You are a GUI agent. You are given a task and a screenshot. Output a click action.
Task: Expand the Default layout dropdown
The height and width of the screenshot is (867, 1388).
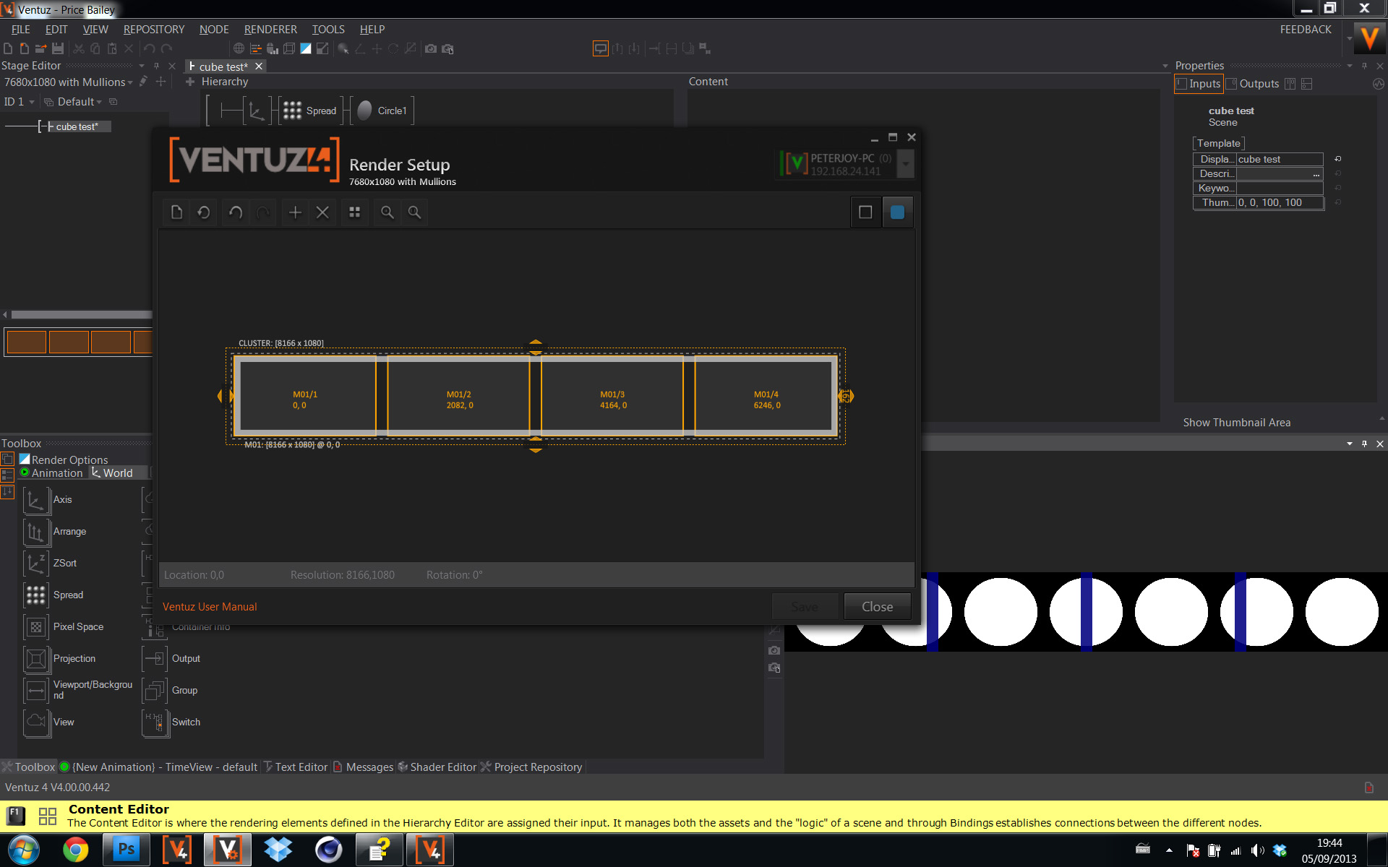click(99, 102)
